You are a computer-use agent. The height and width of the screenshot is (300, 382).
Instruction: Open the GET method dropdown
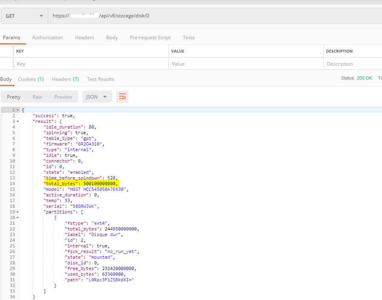point(24,16)
